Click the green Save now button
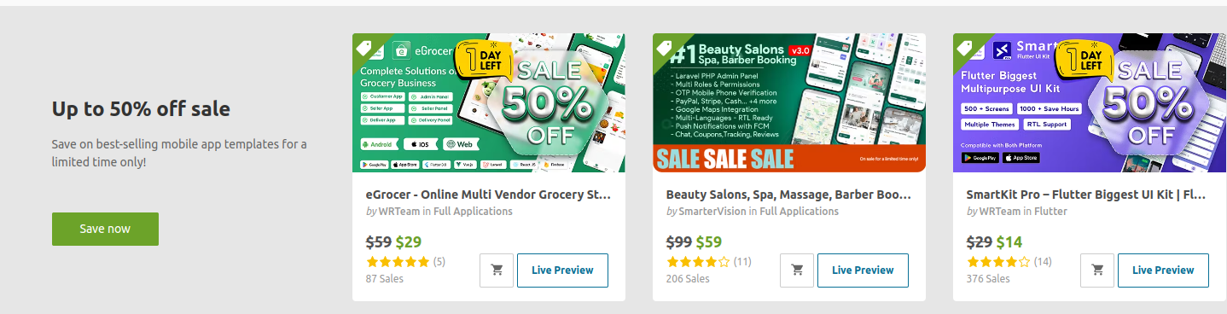Viewport: 1227px width, 314px height. [x=105, y=229]
